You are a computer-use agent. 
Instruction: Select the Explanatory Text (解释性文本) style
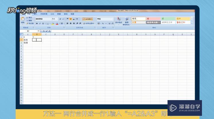coord(168,22)
